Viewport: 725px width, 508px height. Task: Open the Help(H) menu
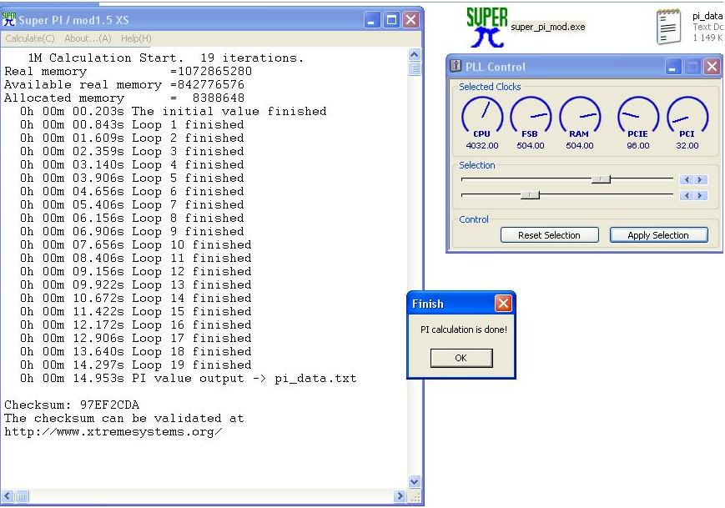click(136, 39)
